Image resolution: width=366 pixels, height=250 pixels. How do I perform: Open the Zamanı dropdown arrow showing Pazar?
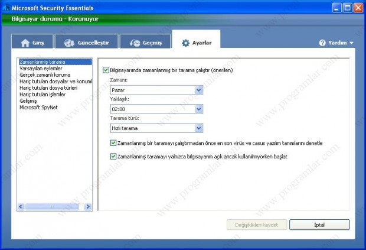[198, 90]
